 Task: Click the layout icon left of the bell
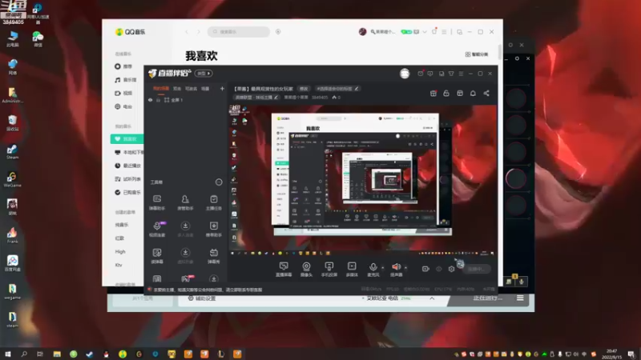(x=460, y=94)
